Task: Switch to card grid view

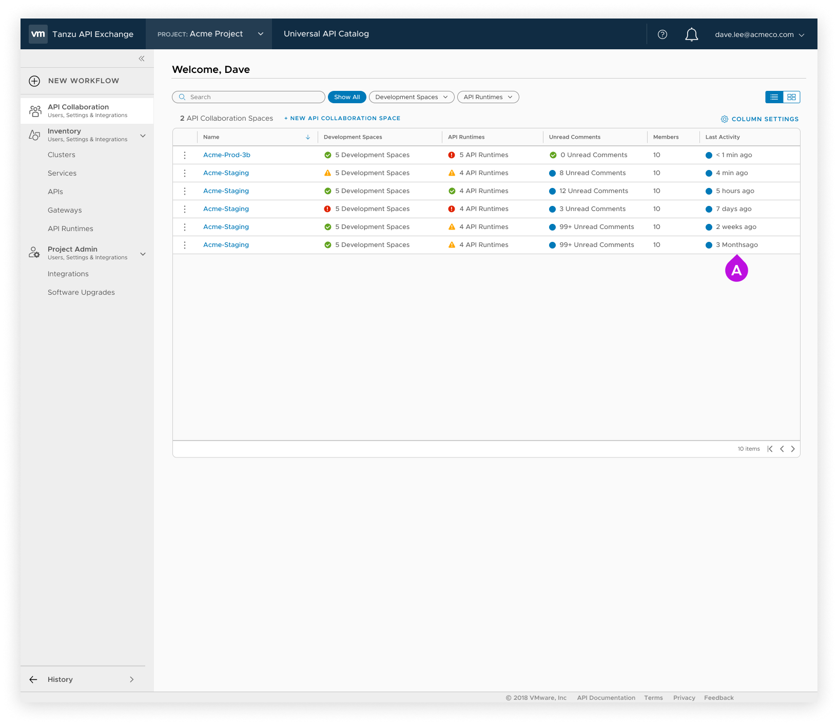Action: [791, 97]
